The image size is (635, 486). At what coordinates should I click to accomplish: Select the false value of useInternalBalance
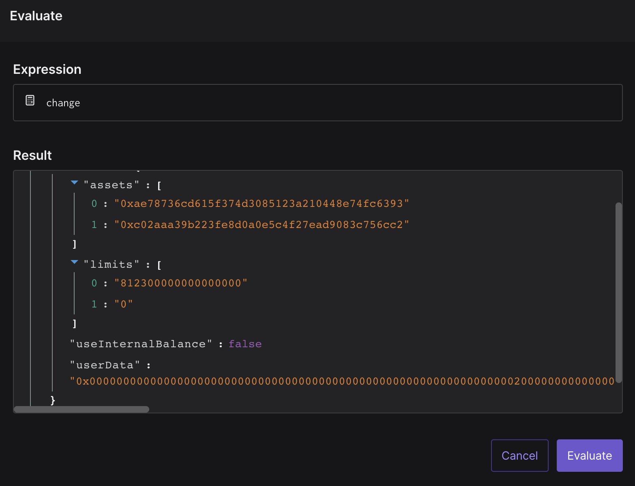click(245, 344)
